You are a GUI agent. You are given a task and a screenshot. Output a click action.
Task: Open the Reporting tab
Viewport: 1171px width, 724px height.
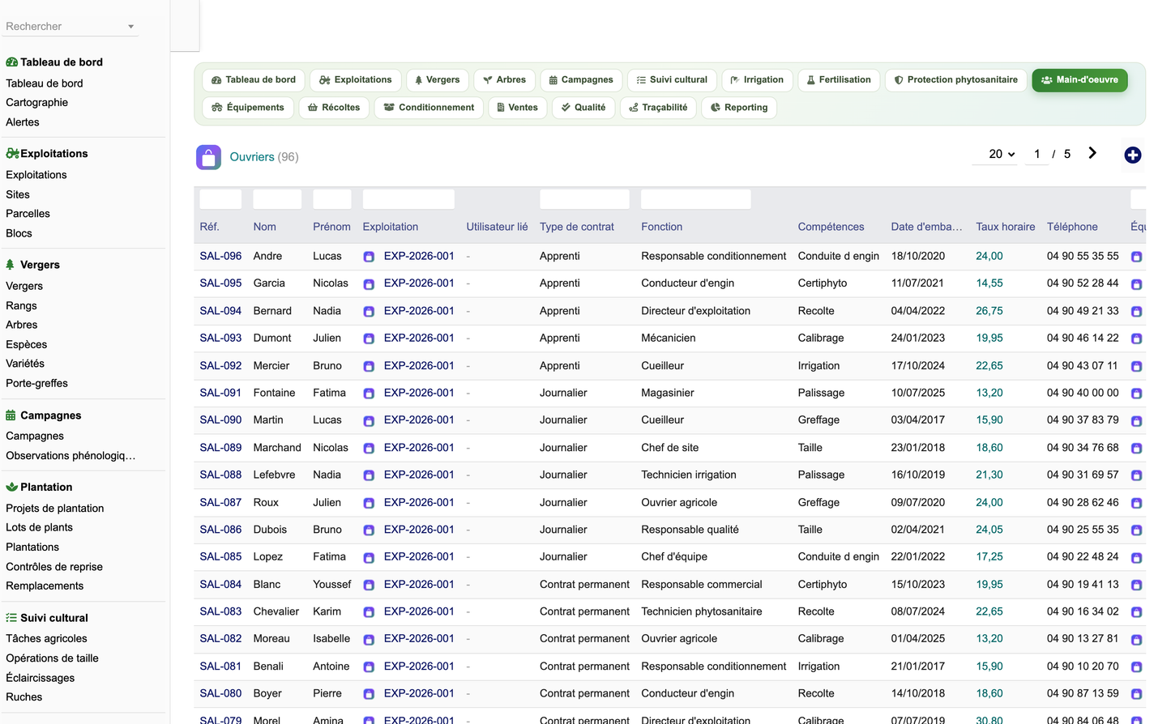[x=739, y=108]
